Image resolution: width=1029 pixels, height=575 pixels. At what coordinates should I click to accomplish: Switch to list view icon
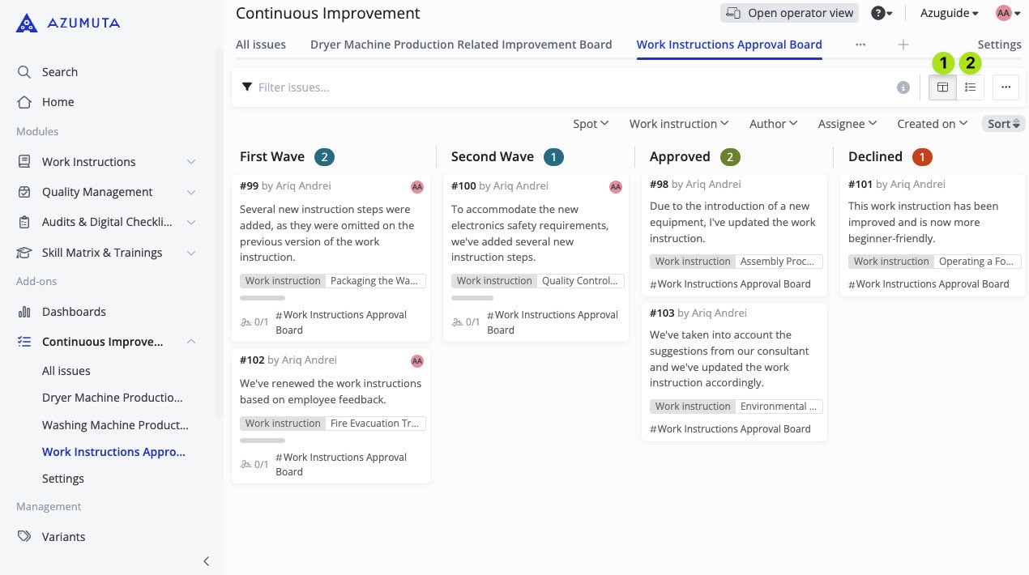point(970,87)
